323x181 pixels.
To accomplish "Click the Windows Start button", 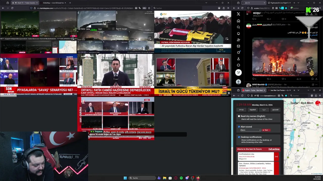I will (x=125, y=178).
